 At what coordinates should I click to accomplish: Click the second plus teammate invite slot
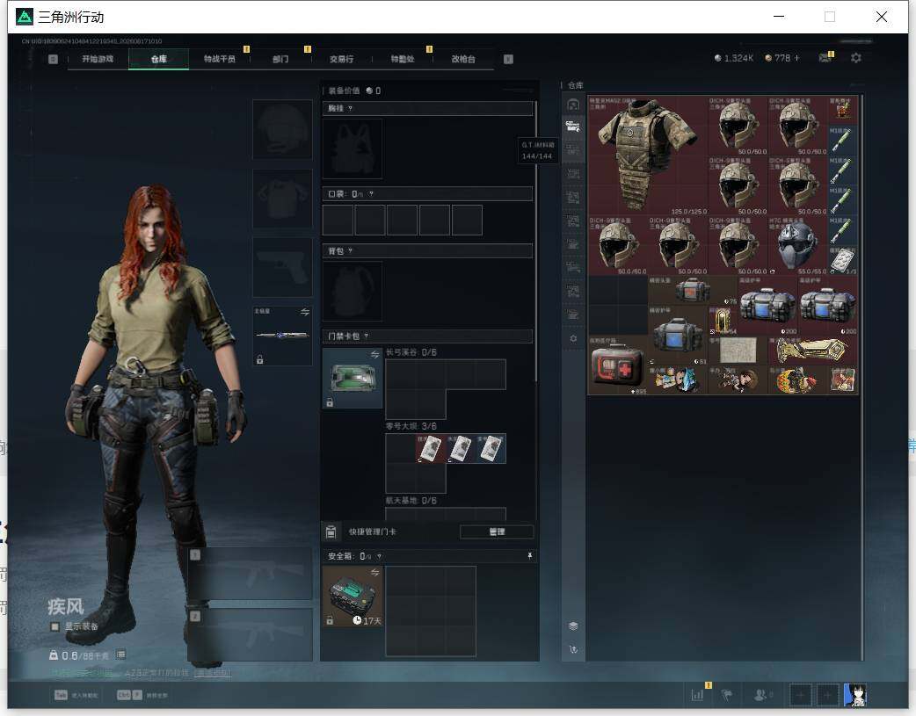[827, 695]
